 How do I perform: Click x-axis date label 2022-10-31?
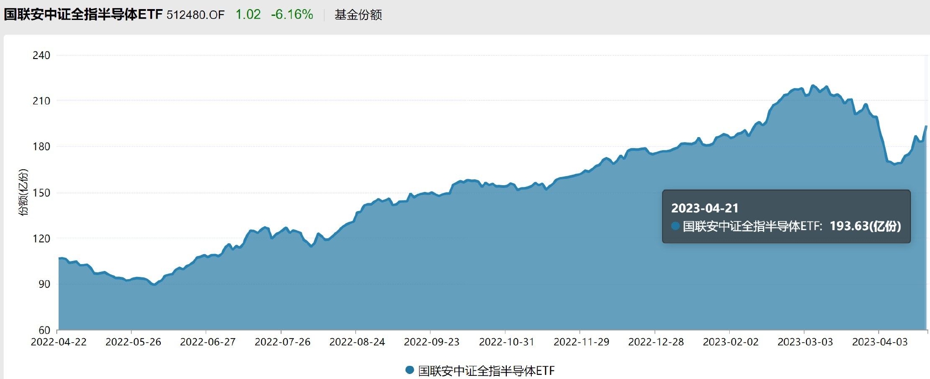(507, 342)
